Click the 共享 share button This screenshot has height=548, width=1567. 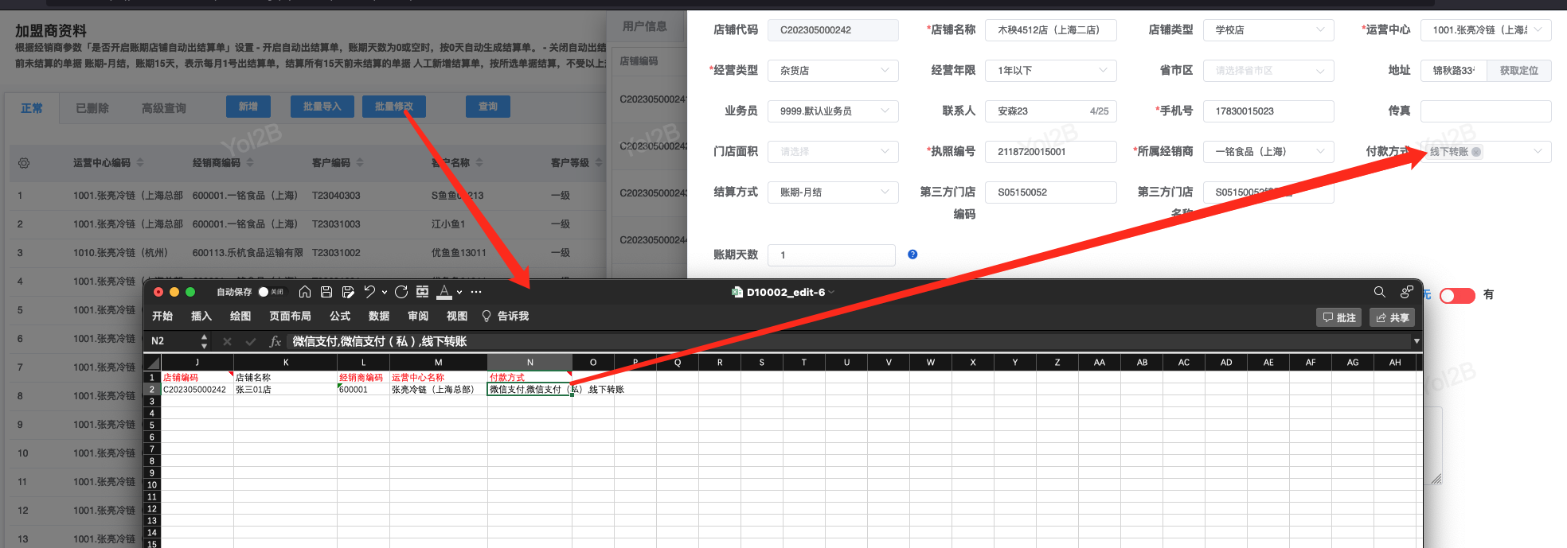click(1392, 317)
